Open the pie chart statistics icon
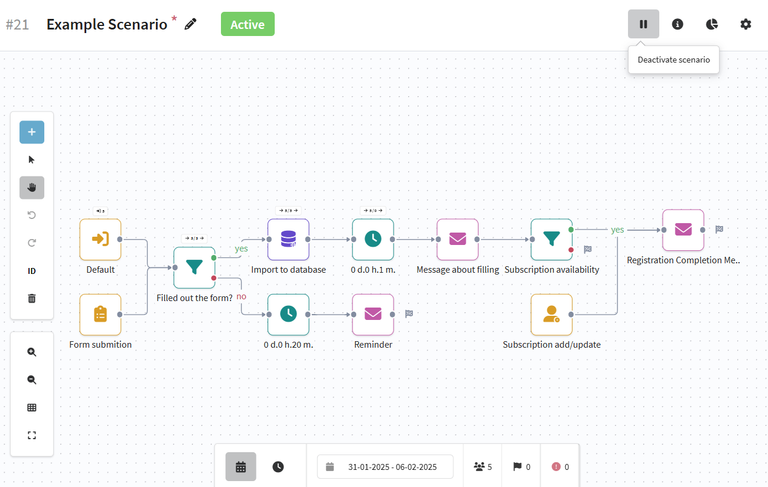This screenshot has height=487, width=768. (x=712, y=24)
